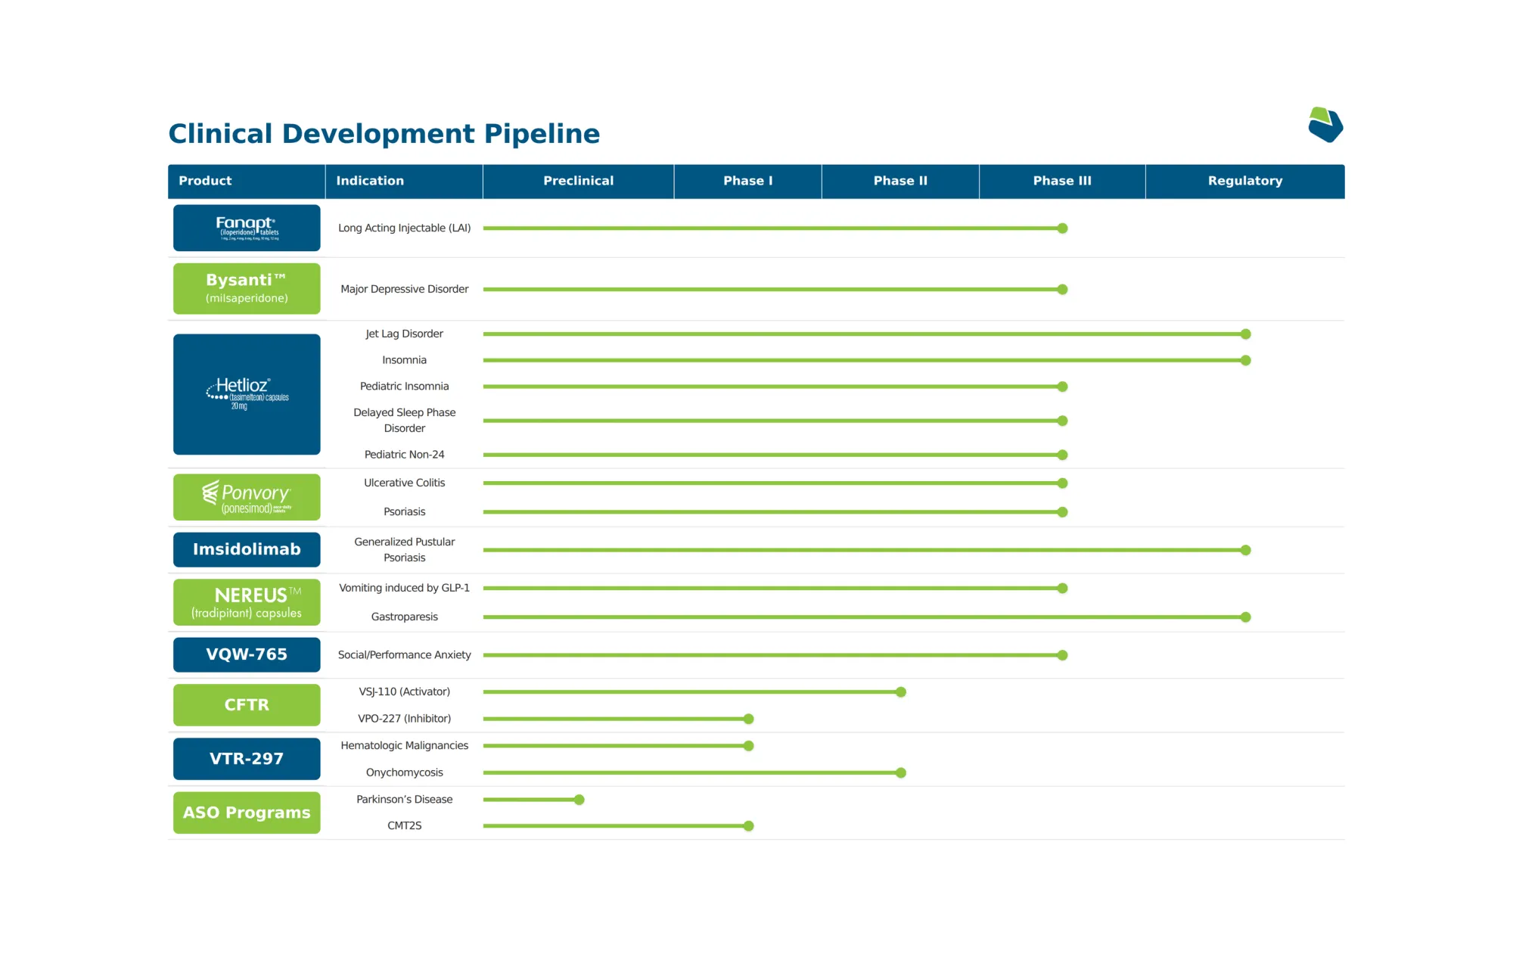
Task: Select the Long Acting Injectable (LAI) text
Action: pos(404,228)
